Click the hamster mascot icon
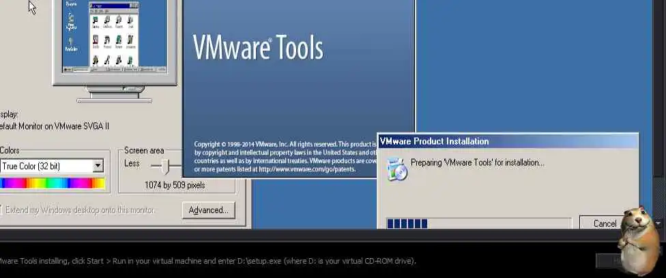This screenshot has width=666, height=278. [x=639, y=240]
